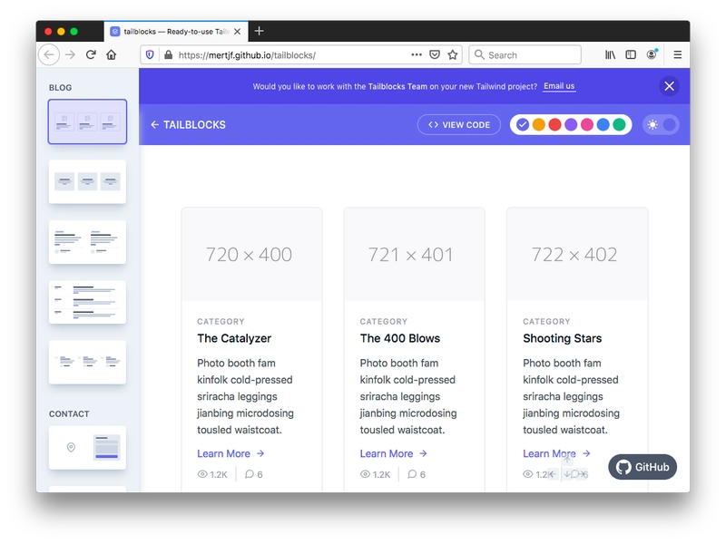
Task: Select the yellow theme color
Action: pyautogui.click(x=538, y=125)
